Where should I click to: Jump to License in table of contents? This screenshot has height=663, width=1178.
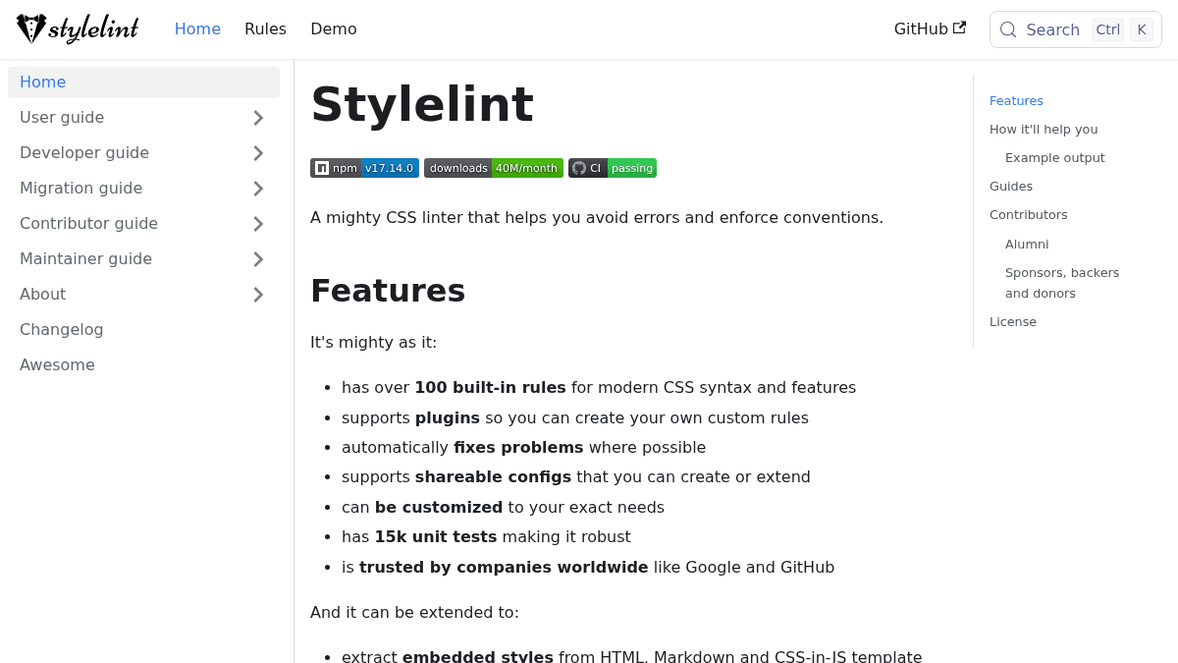point(1013,322)
